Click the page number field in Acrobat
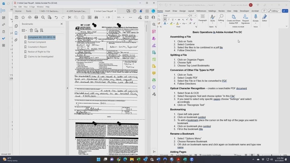 tap(103, 18)
